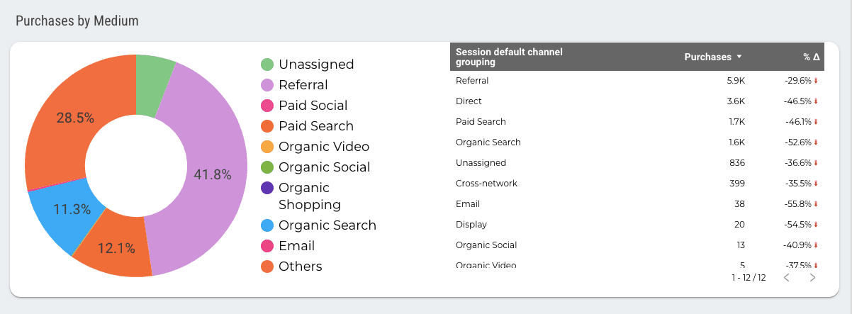
Task: Sort by Purchases column arrow
Action: 739,57
